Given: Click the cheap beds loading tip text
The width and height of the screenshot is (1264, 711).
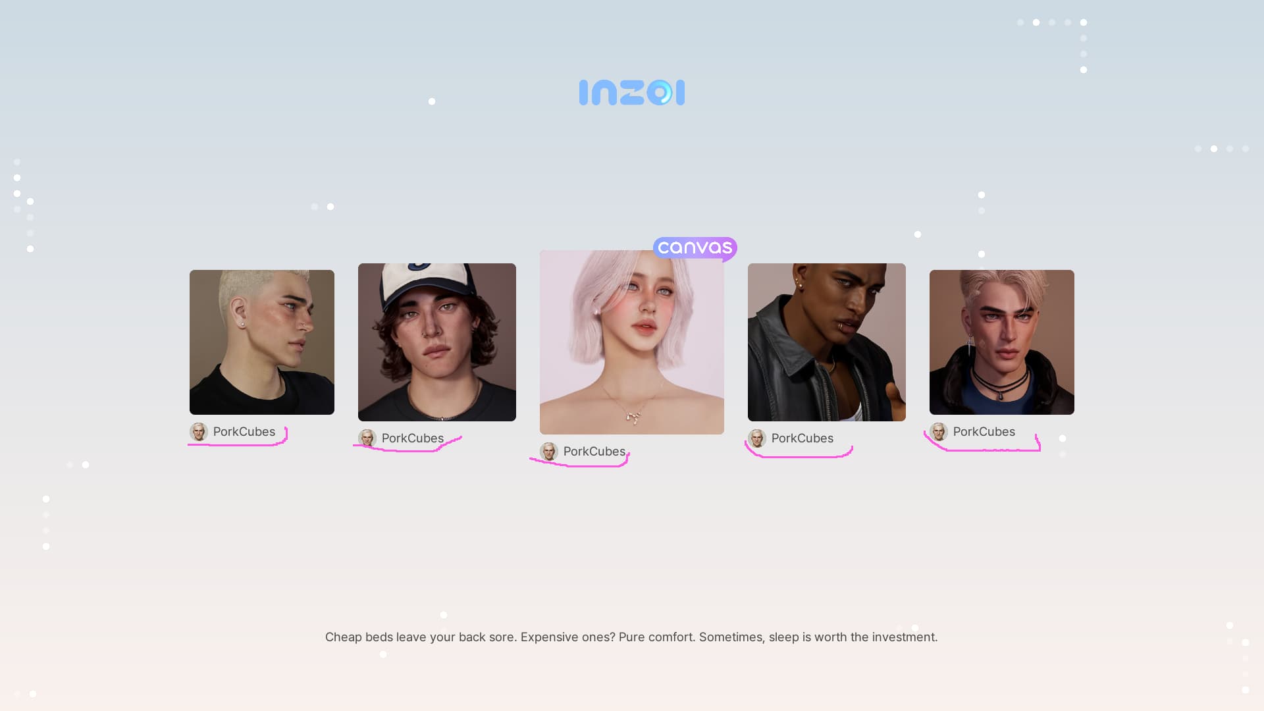Looking at the screenshot, I should [631, 637].
